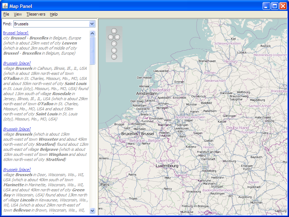Click into the Find search field

[x=51, y=24]
